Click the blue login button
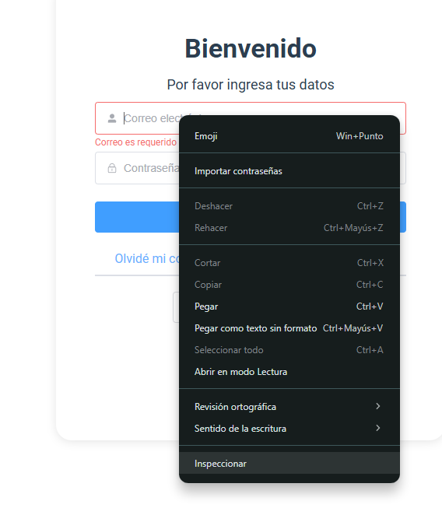Screen dimensions: 442x515 137,217
